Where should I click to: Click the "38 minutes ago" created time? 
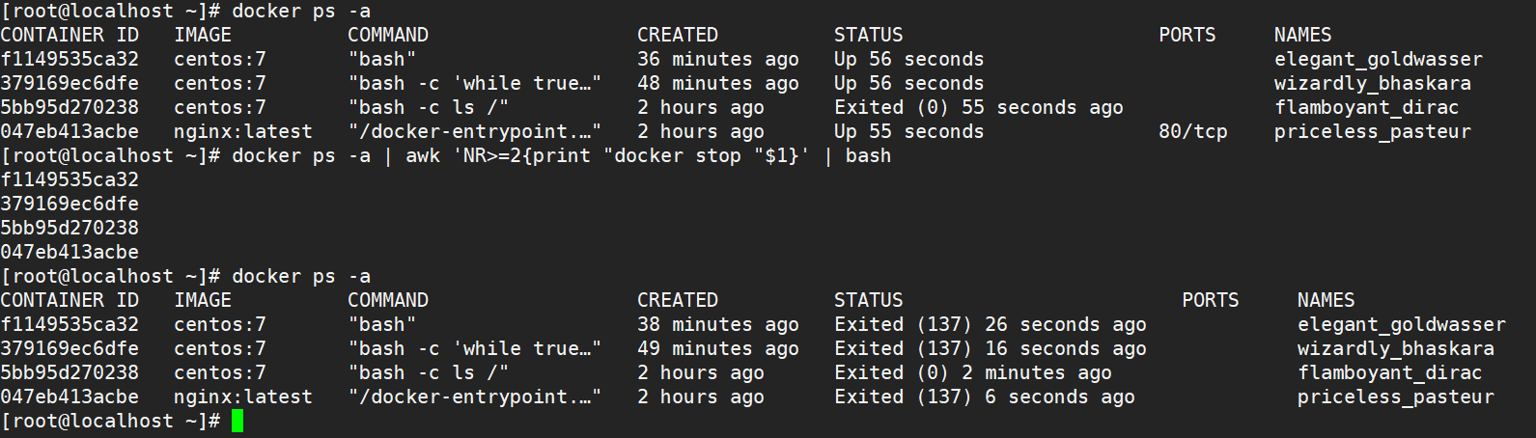pyautogui.click(x=717, y=325)
